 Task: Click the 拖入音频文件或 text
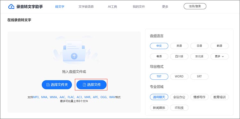(x=74, y=72)
